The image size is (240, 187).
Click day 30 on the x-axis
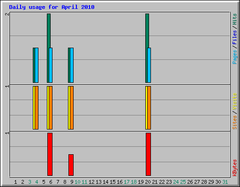point(218,182)
